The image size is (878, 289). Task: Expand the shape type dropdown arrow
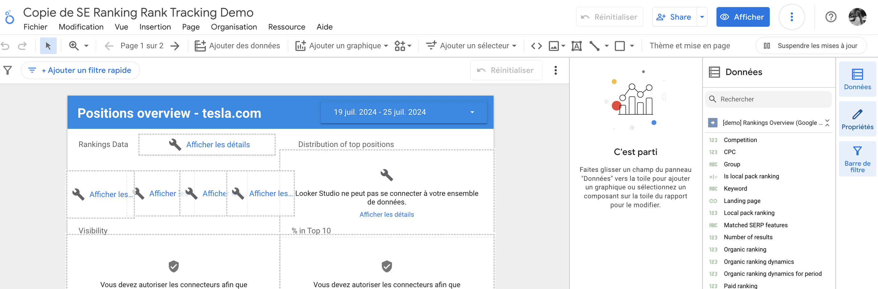tap(632, 46)
